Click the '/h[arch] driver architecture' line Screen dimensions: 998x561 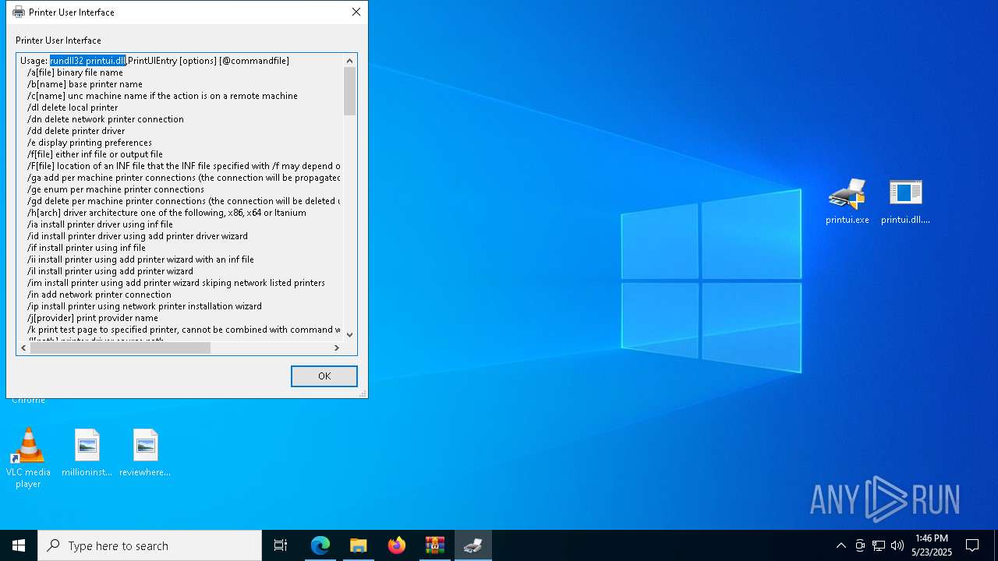167,213
